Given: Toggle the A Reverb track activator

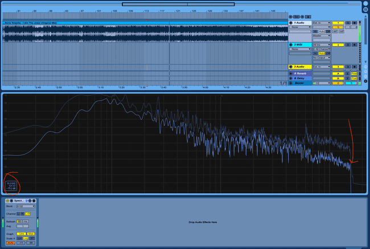Looking at the screenshot, I should tap(338, 74).
